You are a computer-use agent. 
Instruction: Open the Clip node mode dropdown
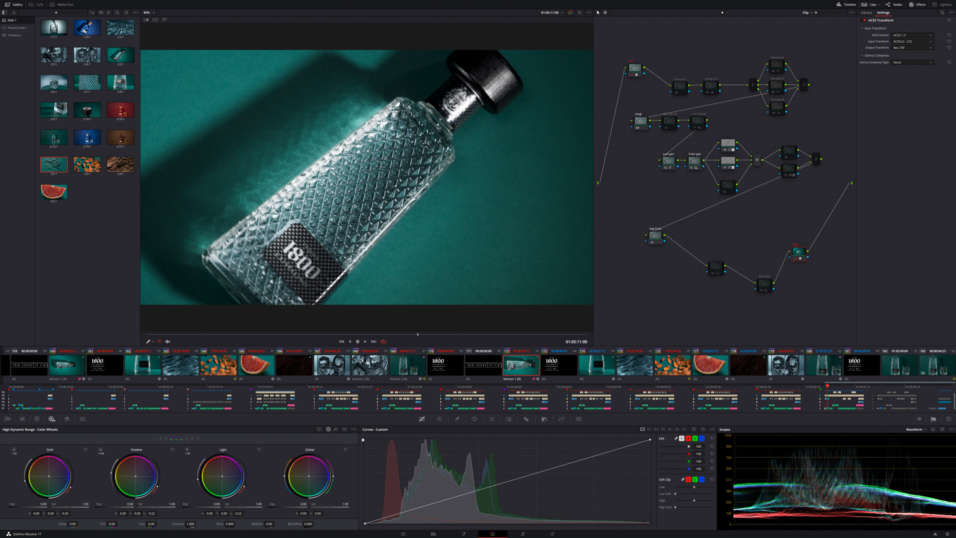[807, 12]
